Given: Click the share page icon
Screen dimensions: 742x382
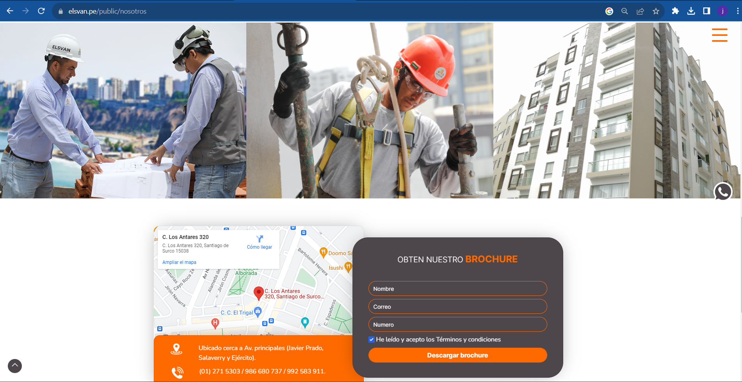Looking at the screenshot, I should pyautogui.click(x=640, y=11).
